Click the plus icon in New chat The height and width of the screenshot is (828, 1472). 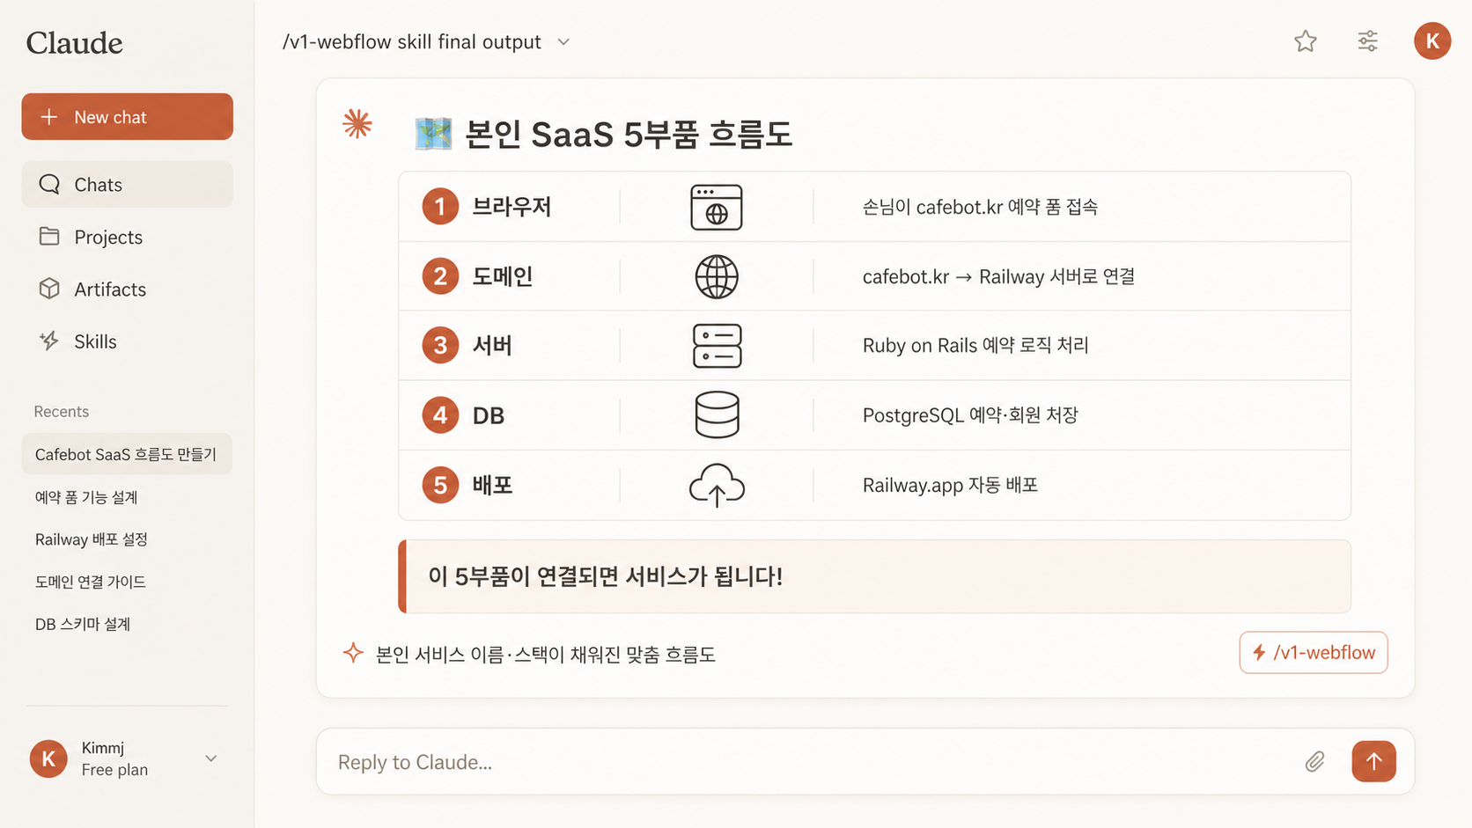[x=49, y=116]
